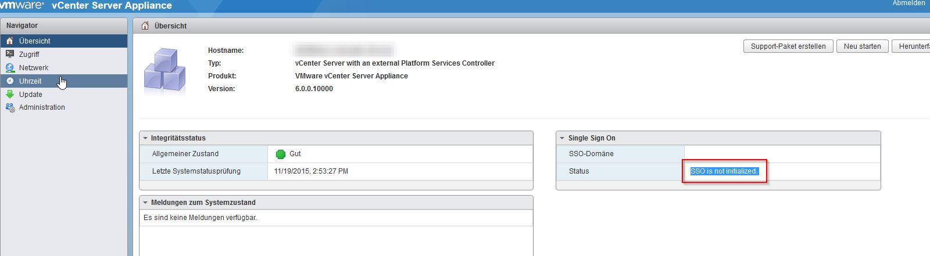Screen dimensions: 930x256
Task: Click the vmware logo in header
Action: (x=22, y=5)
